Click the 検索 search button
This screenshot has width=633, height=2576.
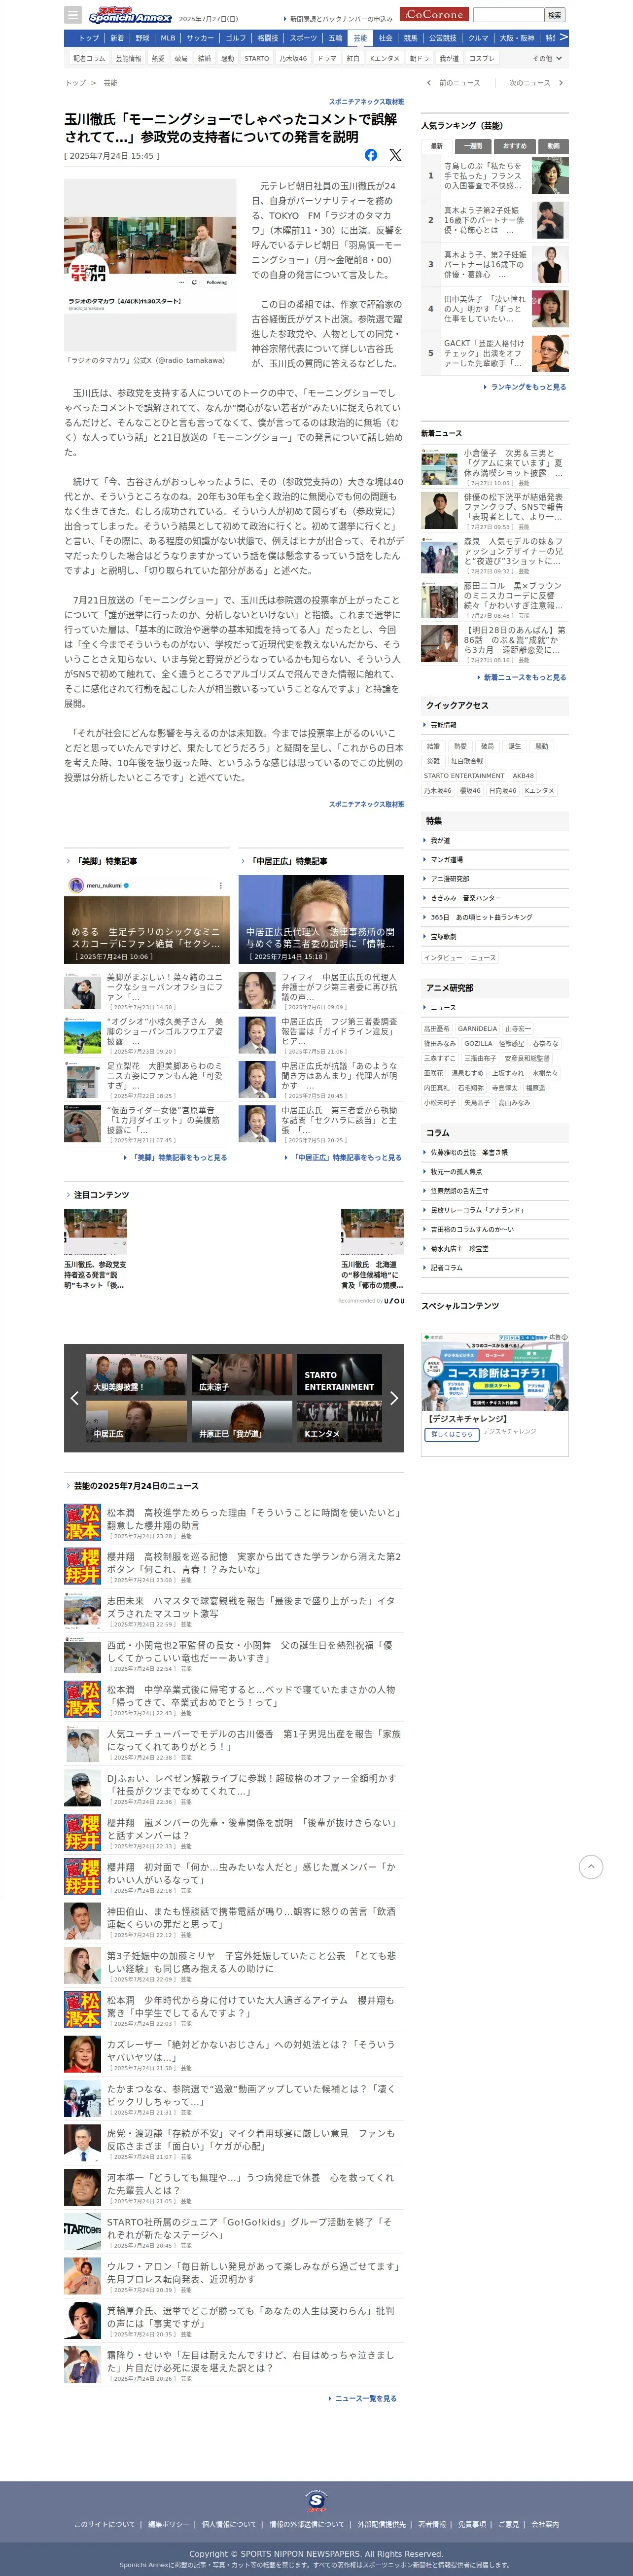(555, 15)
